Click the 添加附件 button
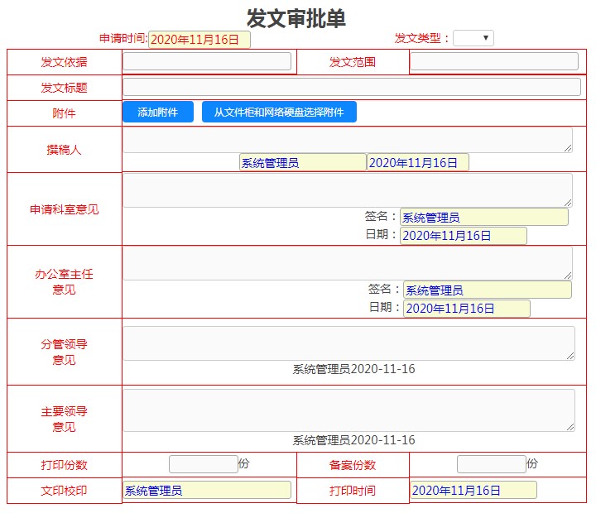Screen dimensions: 596x513 coord(158,112)
